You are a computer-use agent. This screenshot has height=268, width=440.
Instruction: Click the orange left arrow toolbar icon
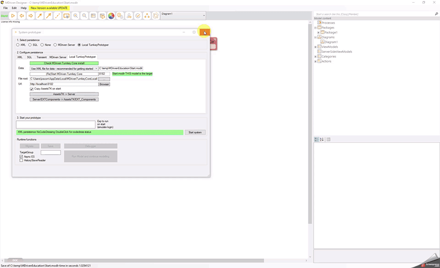point(21,16)
